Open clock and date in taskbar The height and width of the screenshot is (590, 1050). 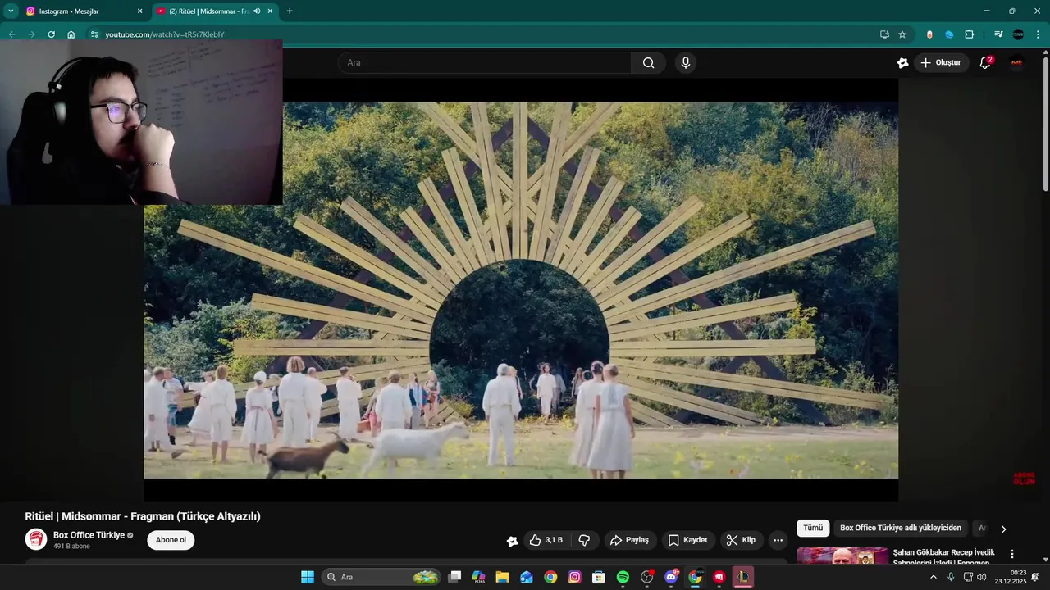coord(1011,577)
